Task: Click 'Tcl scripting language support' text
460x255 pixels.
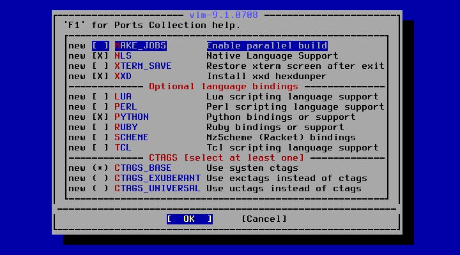Action: [293, 148]
